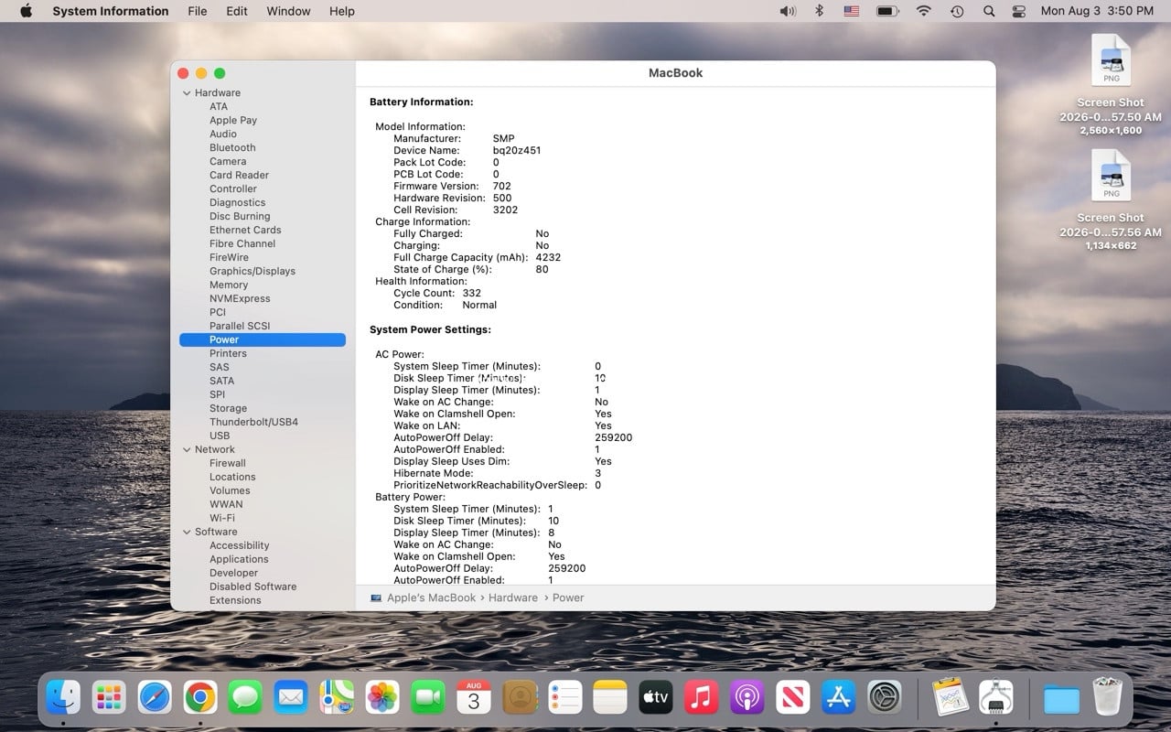The width and height of the screenshot is (1171, 732).
Task: Click the Bluetooth status icon
Action: coord(820,11)
